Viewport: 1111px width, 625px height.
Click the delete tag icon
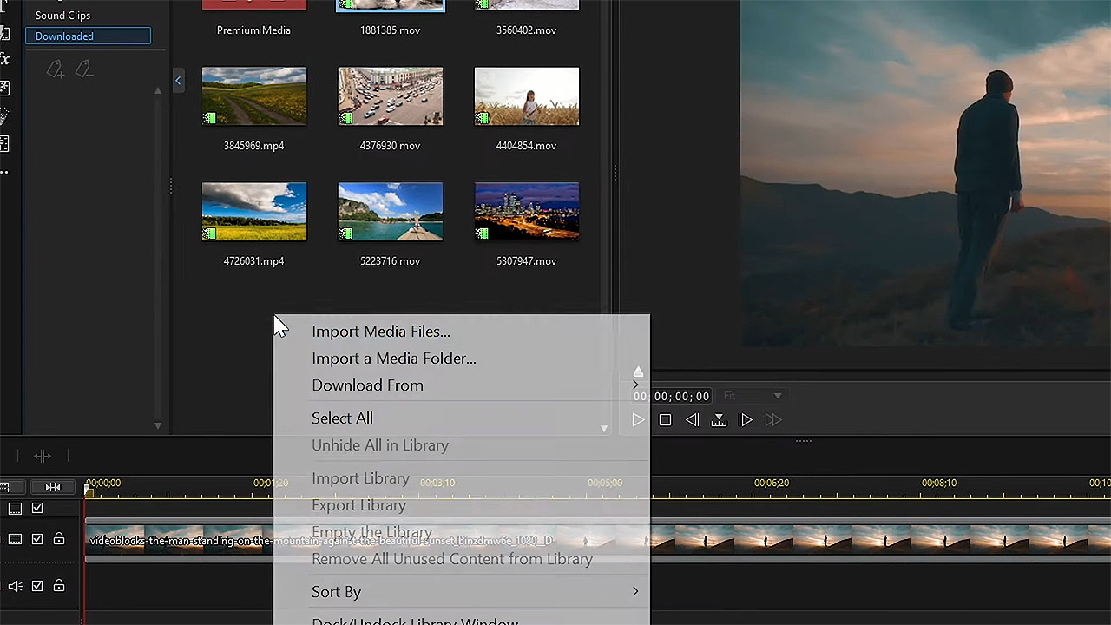[x=84, y=69]
